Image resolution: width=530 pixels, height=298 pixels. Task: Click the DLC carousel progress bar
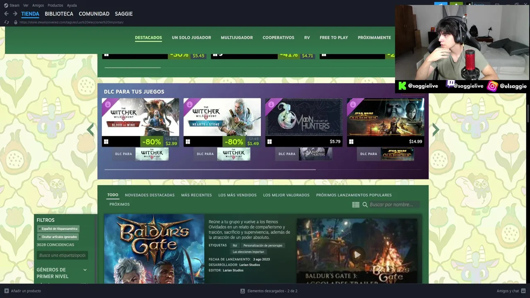[x=210, y=170]
